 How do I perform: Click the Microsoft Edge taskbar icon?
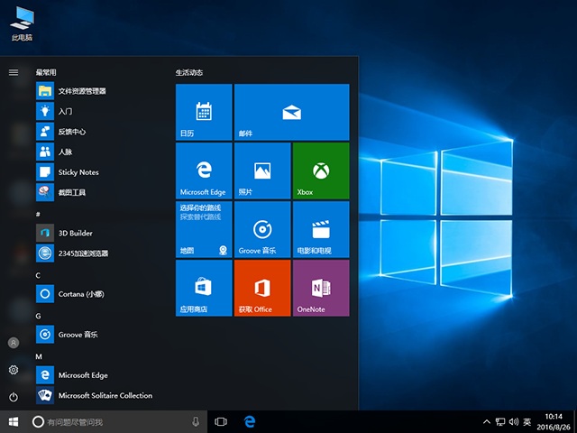(250, 421)
